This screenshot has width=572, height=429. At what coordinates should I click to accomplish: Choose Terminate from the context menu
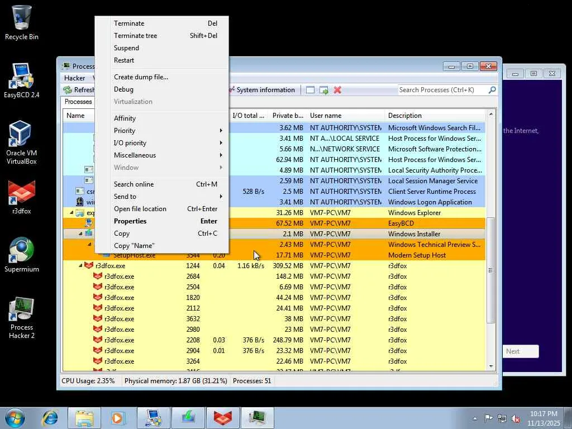coord(161,23)
